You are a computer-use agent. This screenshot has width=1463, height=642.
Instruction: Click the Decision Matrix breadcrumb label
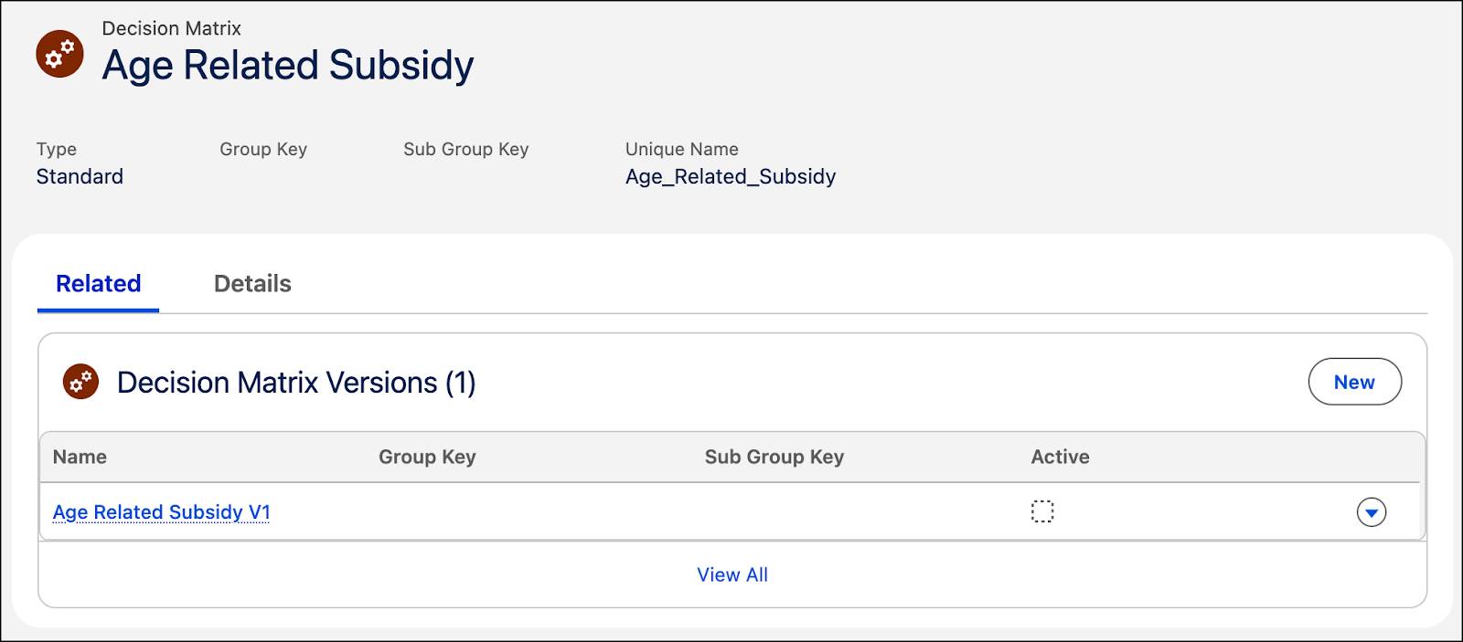pos(171,28)
